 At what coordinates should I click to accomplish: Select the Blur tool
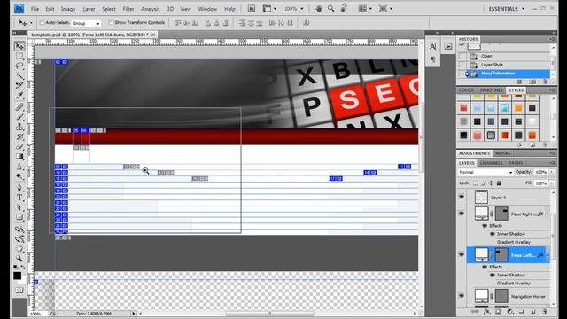coord(19,167)
